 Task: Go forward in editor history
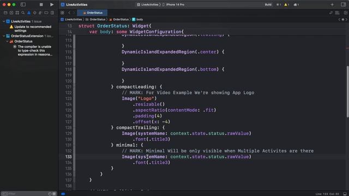[74, 13]
